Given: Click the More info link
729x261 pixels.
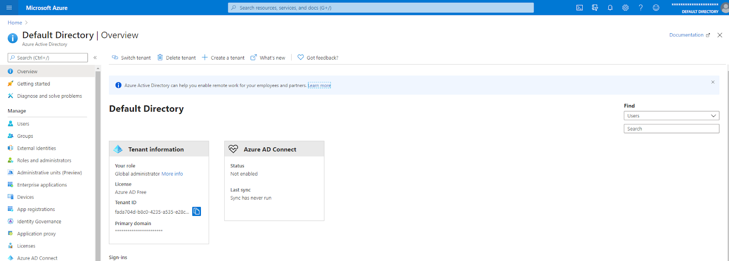Looking at the screenshot, I should pos(172,174).
